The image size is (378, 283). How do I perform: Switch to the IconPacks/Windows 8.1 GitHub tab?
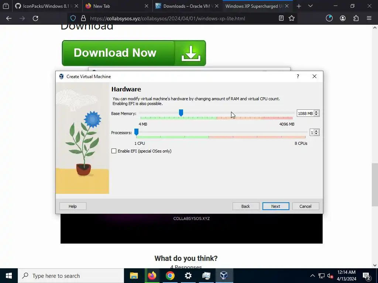43,6
